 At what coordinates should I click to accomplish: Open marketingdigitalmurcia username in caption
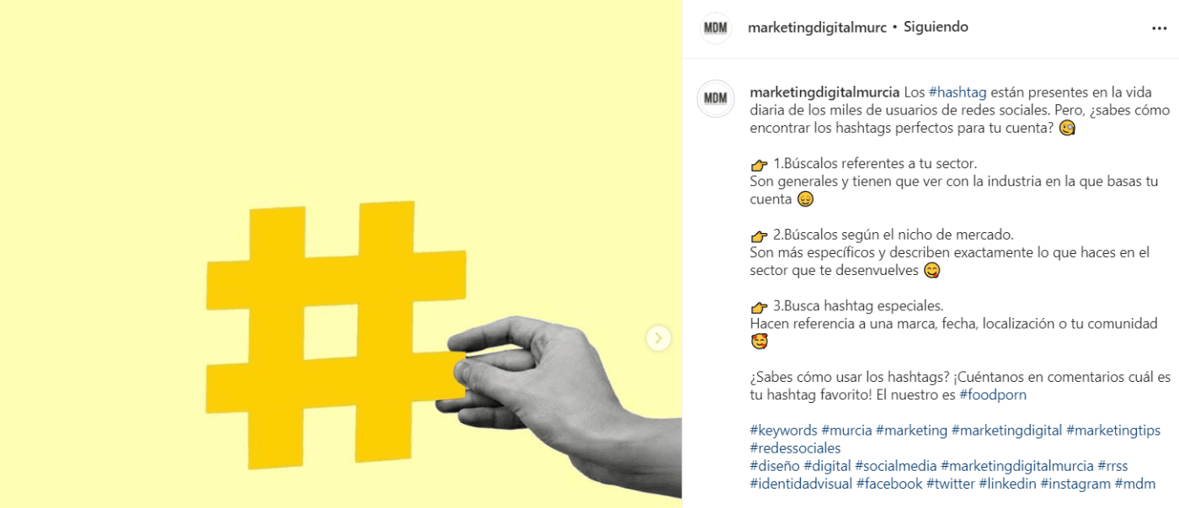point(824,93)
